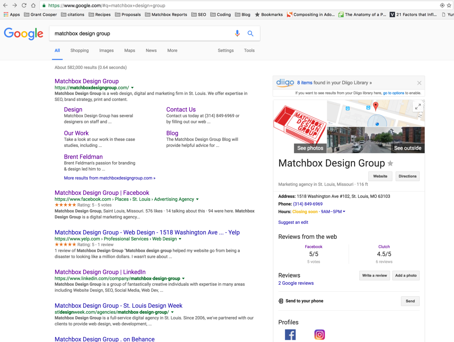Click the Google logo
The height and width of the screenshot is (342, 454).
[x=24, y=34]
